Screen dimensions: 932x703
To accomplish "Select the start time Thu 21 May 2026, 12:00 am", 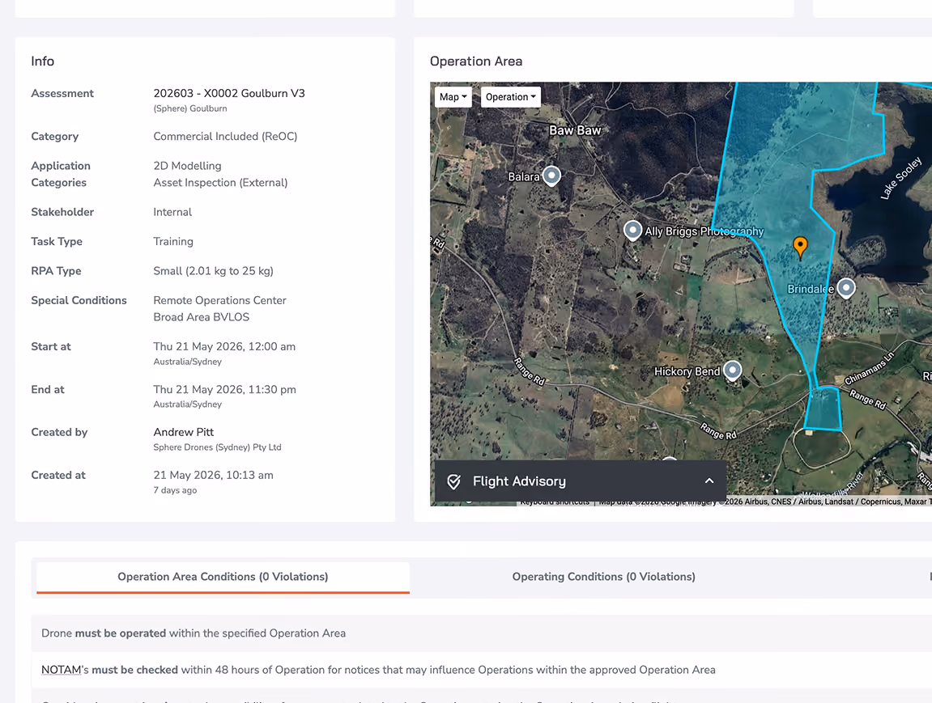I will [224, 347].
